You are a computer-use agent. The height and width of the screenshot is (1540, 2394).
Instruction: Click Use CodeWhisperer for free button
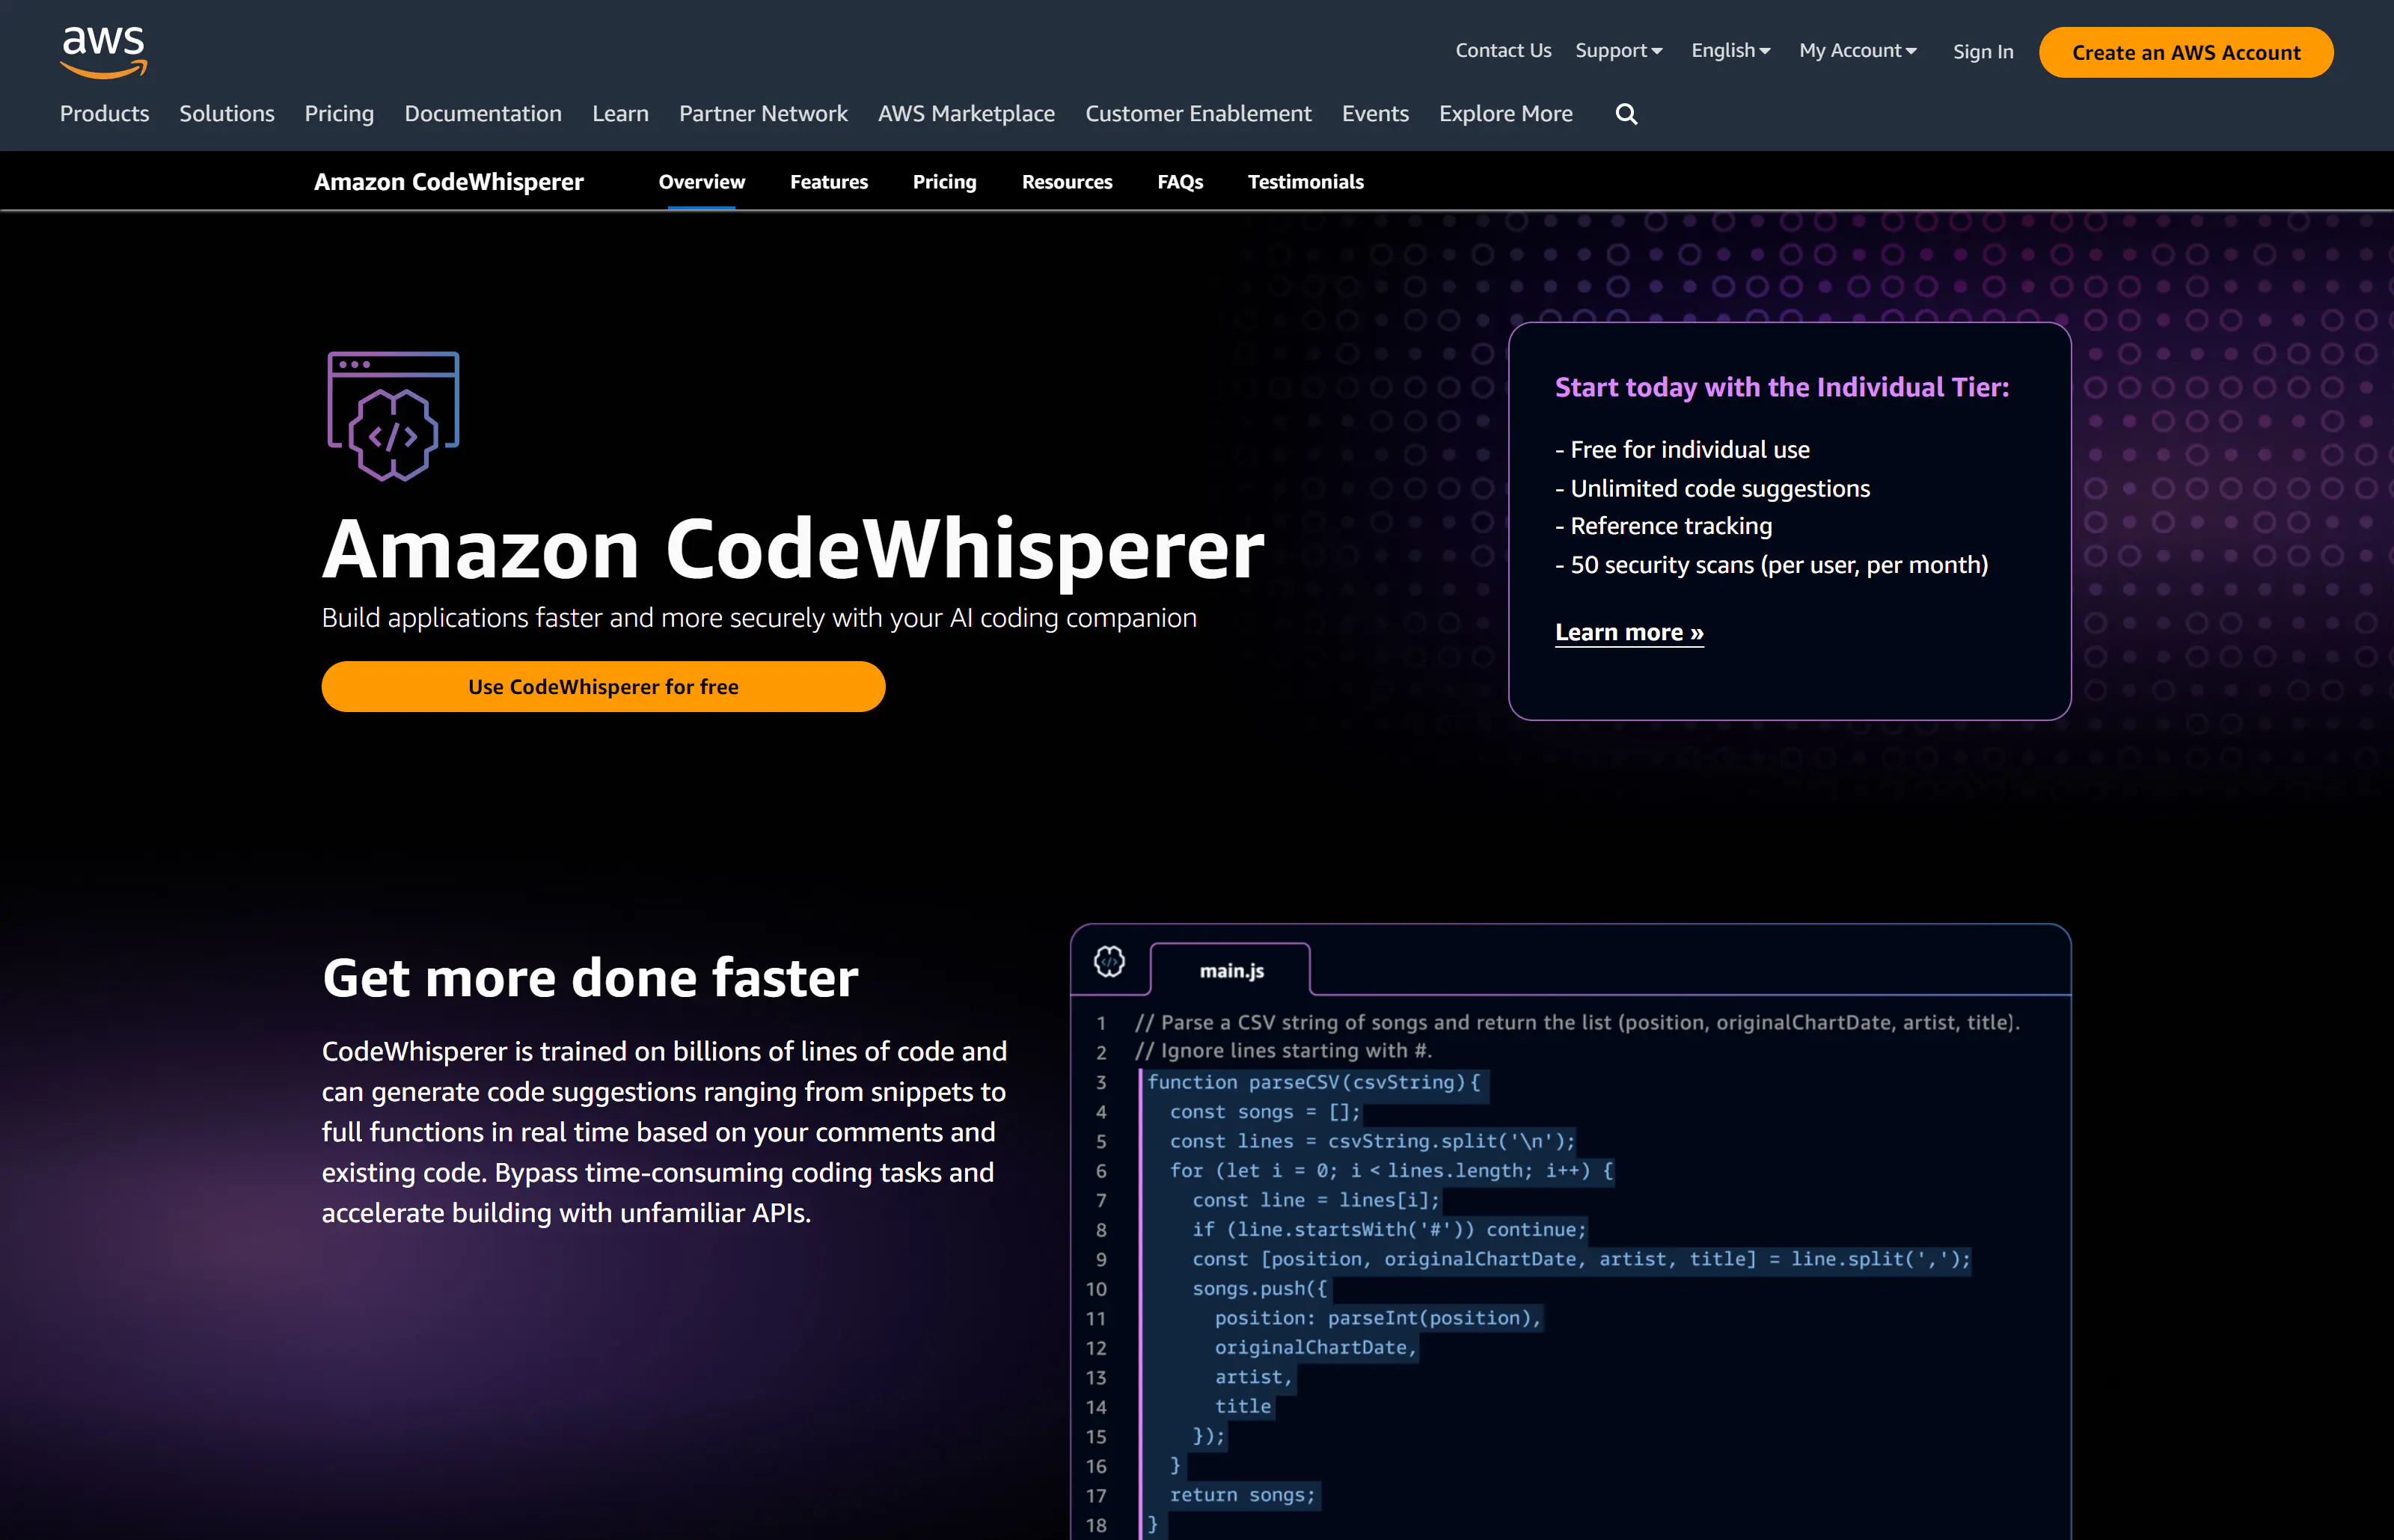click(603, 687)
